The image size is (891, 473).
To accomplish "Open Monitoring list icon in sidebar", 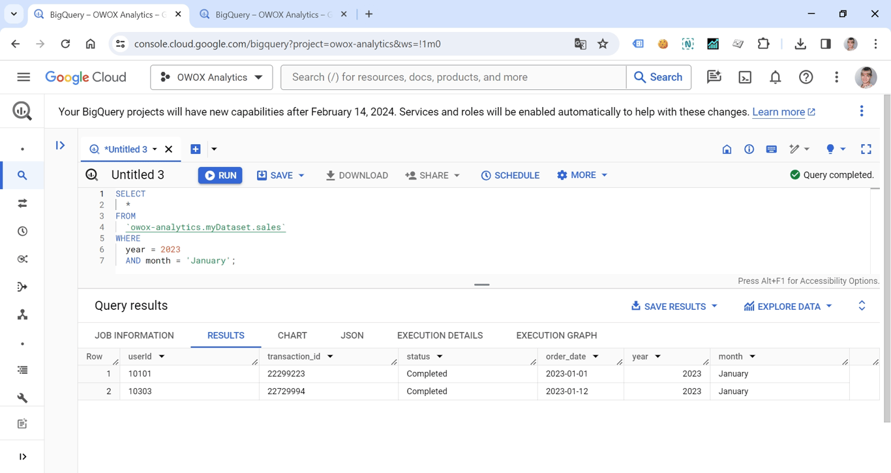I will pos(22,370).
